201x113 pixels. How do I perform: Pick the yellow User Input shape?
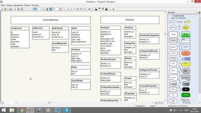click(186, 64)
